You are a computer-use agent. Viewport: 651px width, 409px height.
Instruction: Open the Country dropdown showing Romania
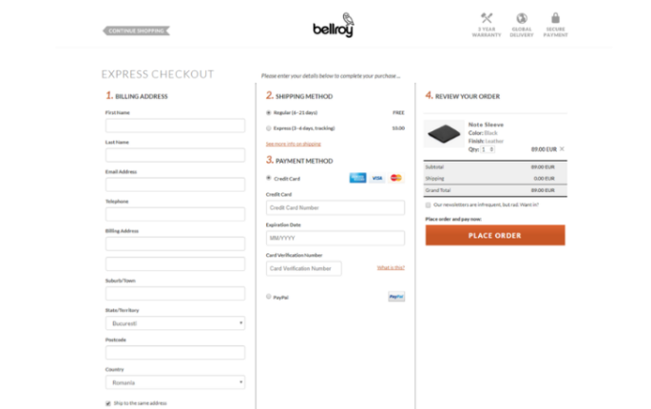pyautogui.click(x=175, y=382)
